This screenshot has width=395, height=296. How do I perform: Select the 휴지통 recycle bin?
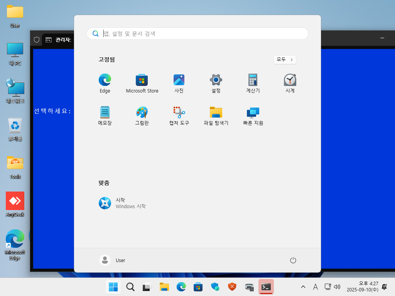tap(15, 129)
